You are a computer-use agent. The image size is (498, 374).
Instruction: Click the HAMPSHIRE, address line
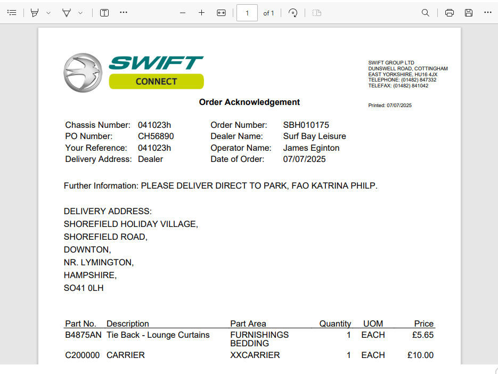90,275
